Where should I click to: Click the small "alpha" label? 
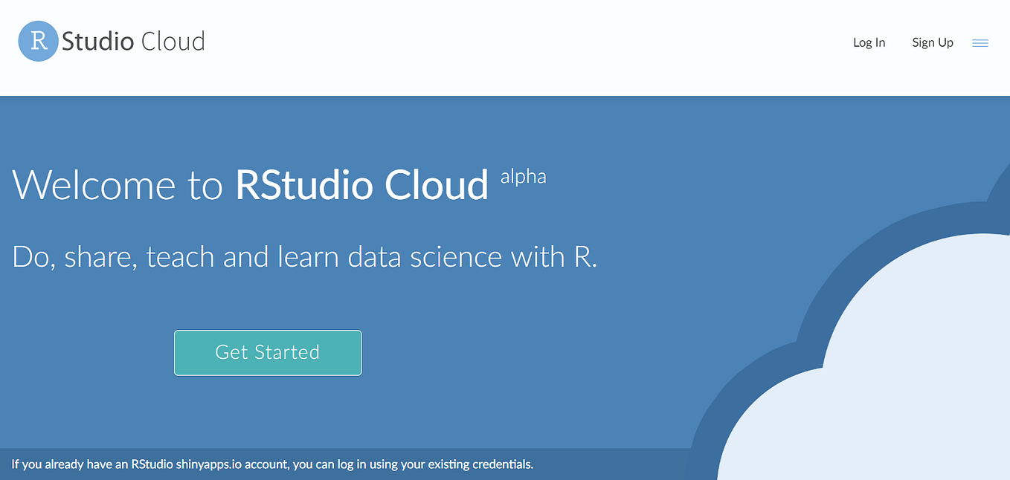523,177
